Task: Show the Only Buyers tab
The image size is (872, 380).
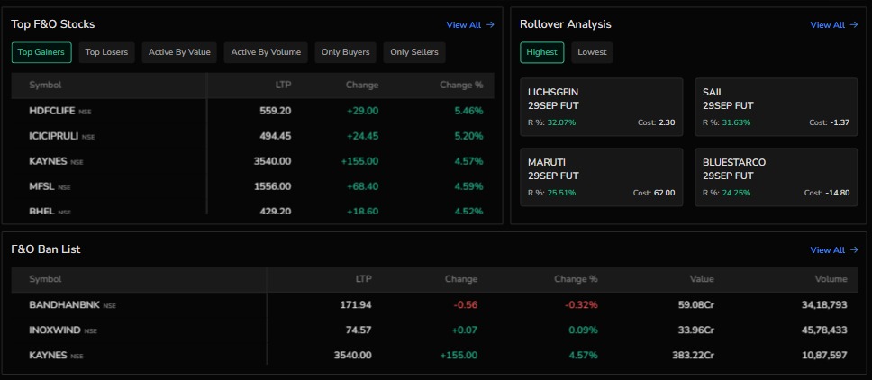Action: coord(345,52)
